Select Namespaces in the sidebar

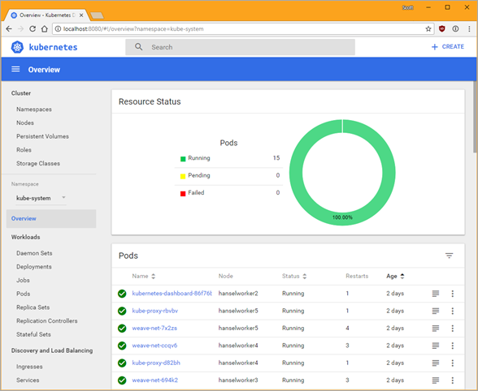34,110
